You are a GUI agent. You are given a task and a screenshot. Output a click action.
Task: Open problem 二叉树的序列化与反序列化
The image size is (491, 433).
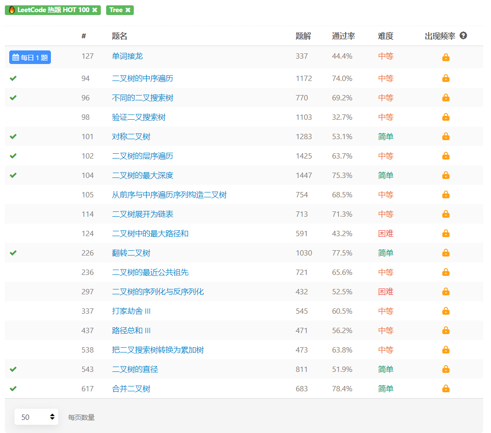tap(158, 292)
